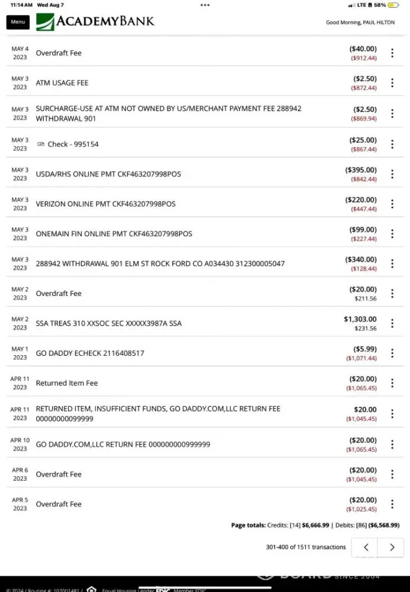The width and height of the screenshot is (410, 592).
Task: Open the Menu button
Action: pos(18,22)
